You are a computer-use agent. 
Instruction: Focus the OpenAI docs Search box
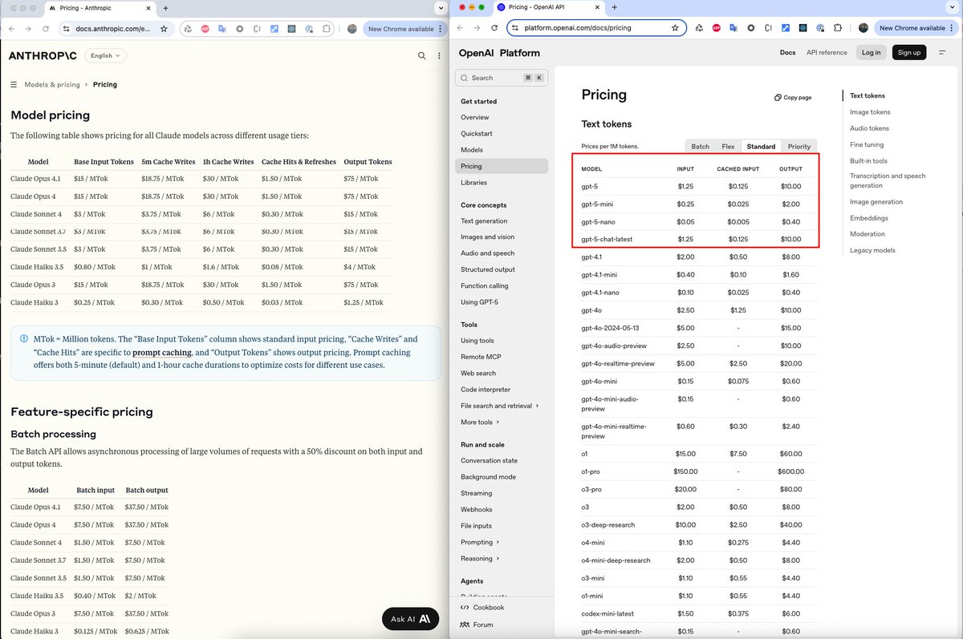501,78
